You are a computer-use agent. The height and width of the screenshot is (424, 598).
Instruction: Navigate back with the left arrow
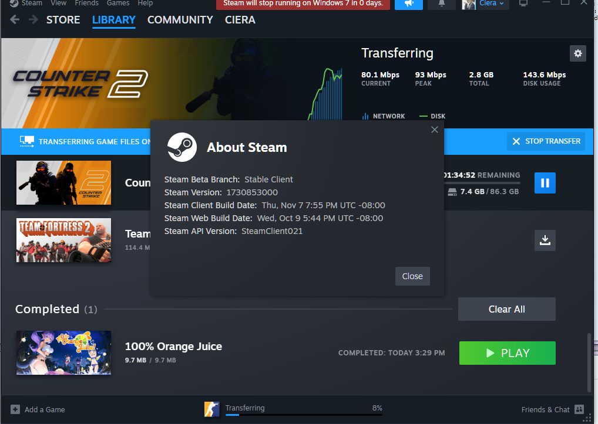(14, 19)
